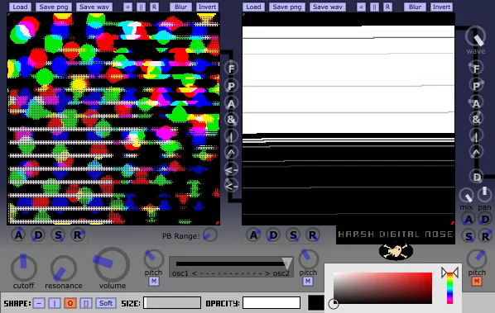Click Save png above the colorful left image
Screen dimensions: 495x313
[54, 7]
